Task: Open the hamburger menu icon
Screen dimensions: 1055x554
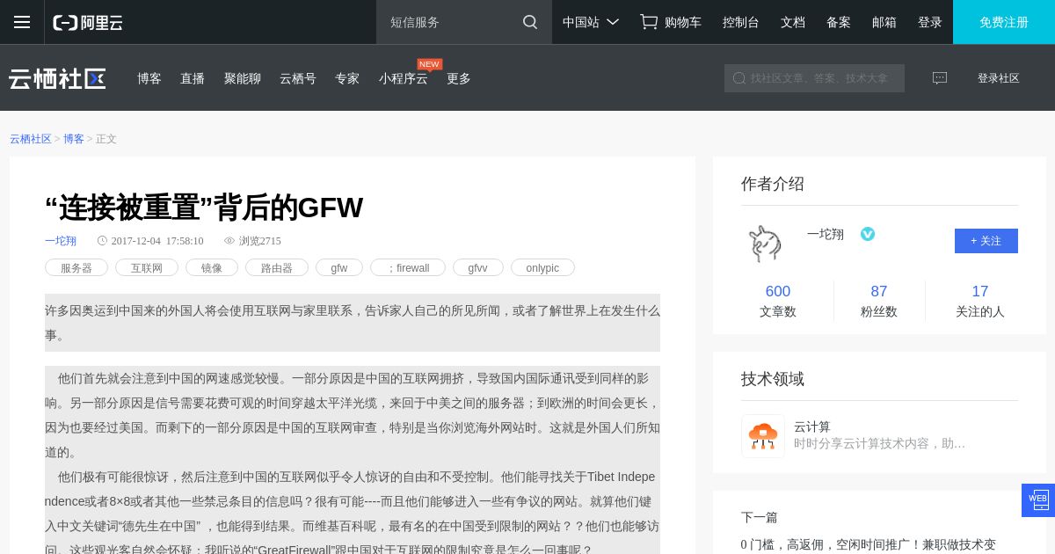Action: coord(22,22)
